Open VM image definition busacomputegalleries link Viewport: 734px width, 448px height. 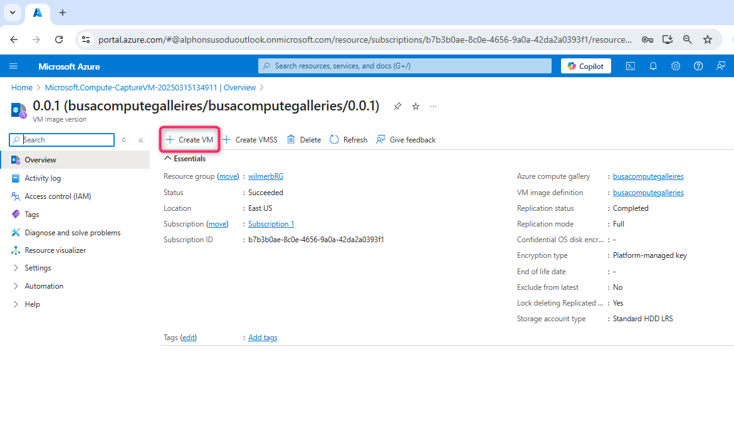coord(648,193)
